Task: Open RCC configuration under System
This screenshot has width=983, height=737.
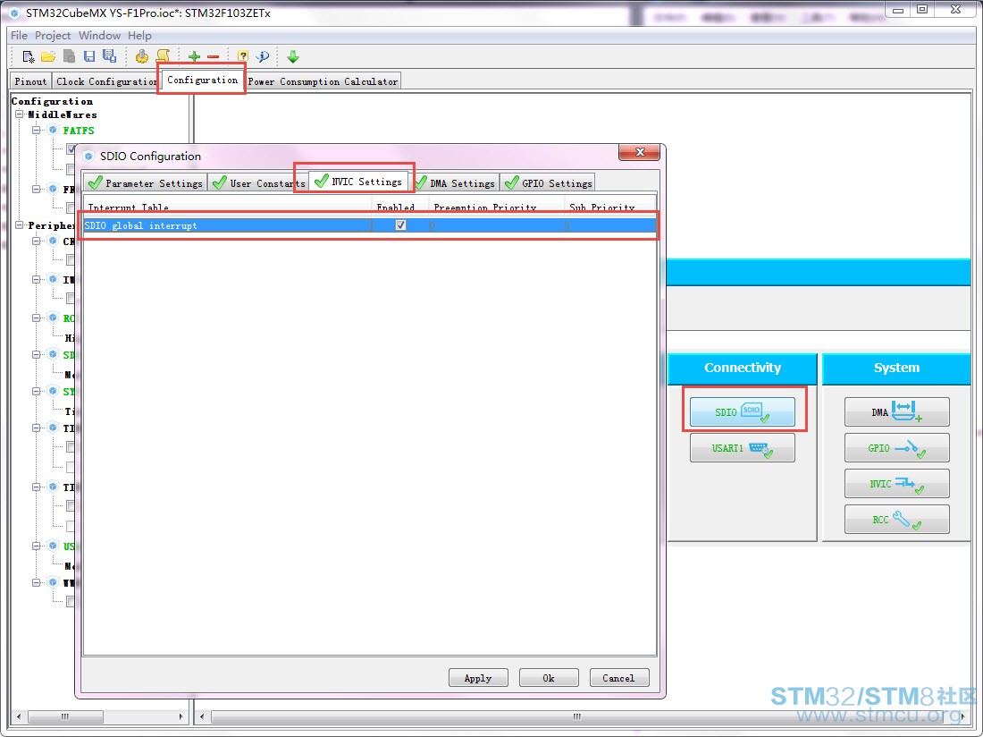Action: pos(896,520)
